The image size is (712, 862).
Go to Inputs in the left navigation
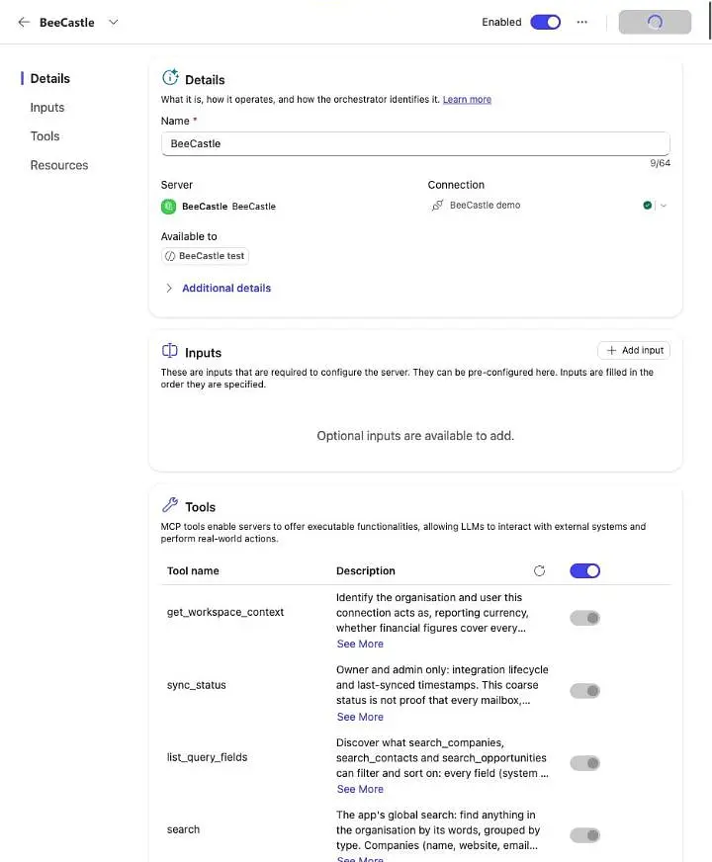click(47, 108)
